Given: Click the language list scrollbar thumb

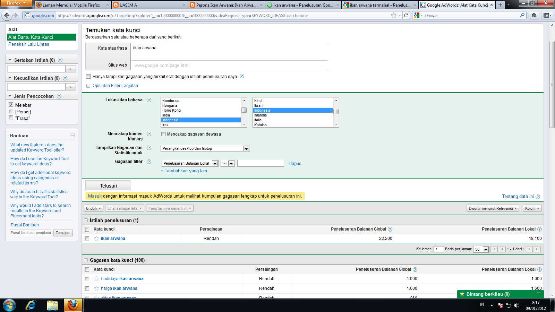Looking at the screenshot, I should click(x=336, y=111).
